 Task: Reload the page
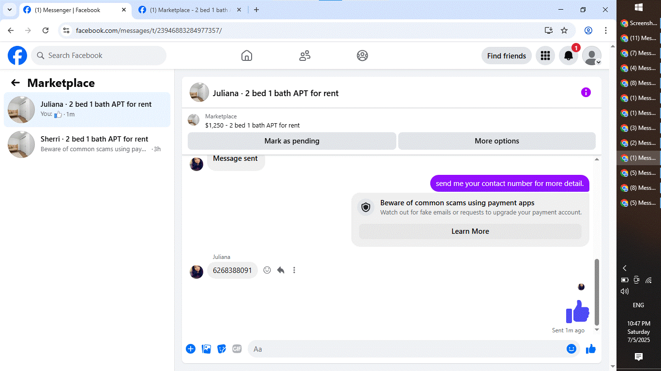coord(45,30)
